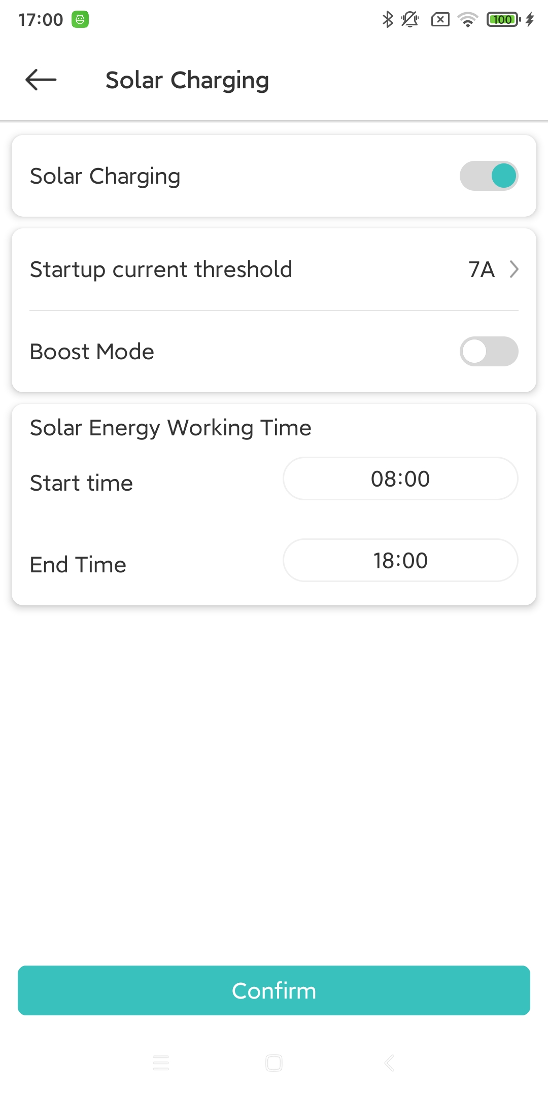Change the 08:00 start time field
Screen dimensions: 548x1096
(x=400, y=479)
